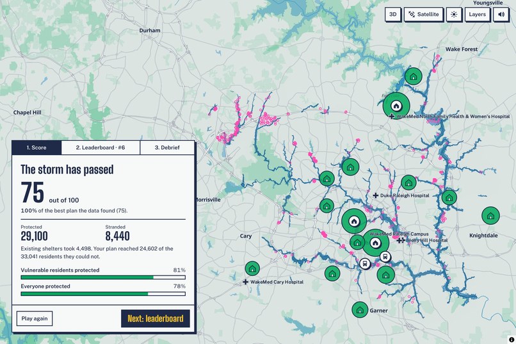Viewport: 516px width, 344px height.
Task: Click the Morrisville map label
Action: point(208,199)
